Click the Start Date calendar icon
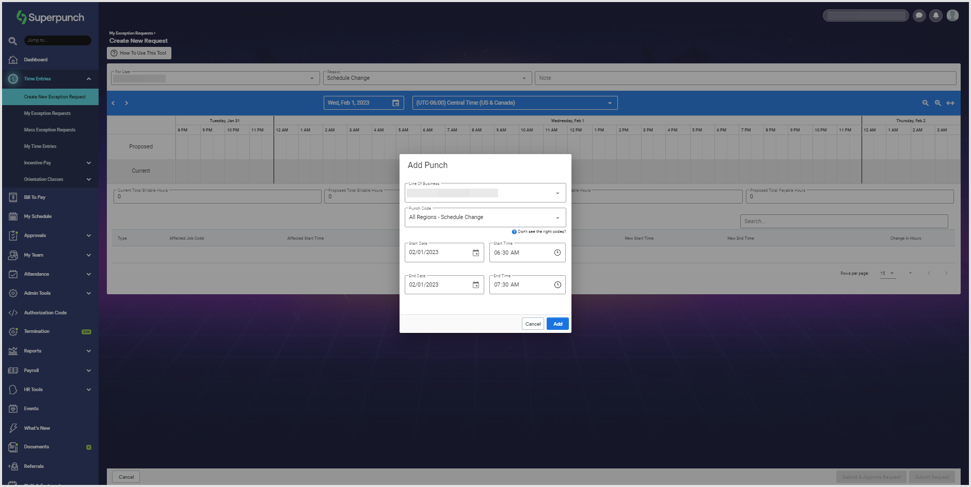Screen dimensions: 971x487 (475, 253)
